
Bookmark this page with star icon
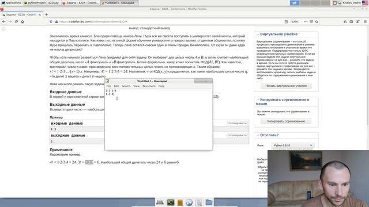point(317,22)
